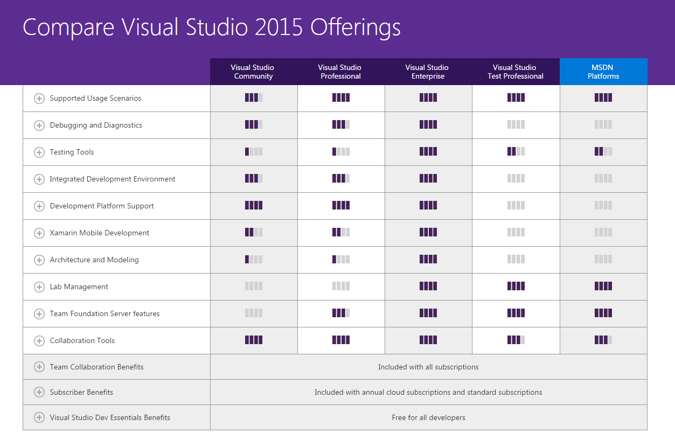Expand the Lab Management row
This screenshot has height=440, width=675.
point(39,287)
